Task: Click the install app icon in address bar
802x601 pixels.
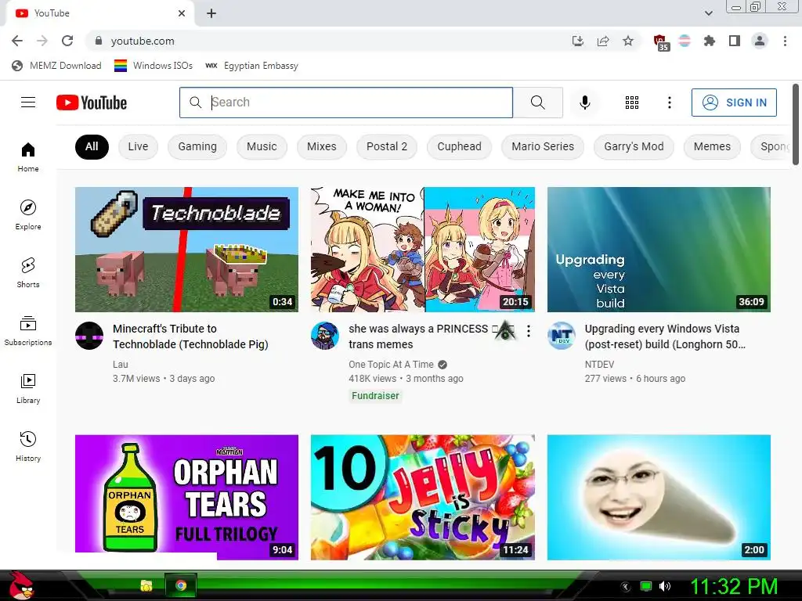Action: pyautogui.click(x=578, y=41)
